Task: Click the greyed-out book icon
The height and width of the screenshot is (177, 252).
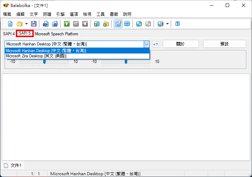Action: click(148, 24)
